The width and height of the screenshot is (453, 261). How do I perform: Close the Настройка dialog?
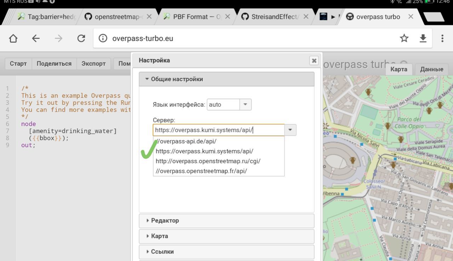coord(314,60)
